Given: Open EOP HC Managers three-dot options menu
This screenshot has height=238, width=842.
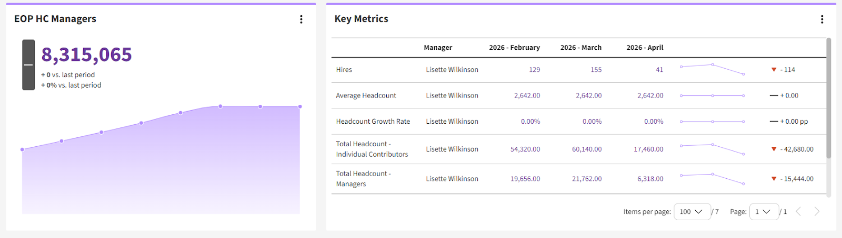Looking at the screenshot, I should click(x=301, y=19).
